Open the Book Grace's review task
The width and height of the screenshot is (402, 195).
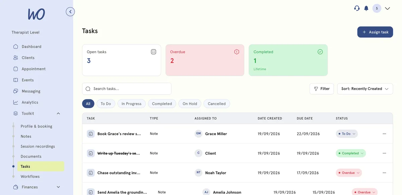pyautogui.click(x=119, y=134)
